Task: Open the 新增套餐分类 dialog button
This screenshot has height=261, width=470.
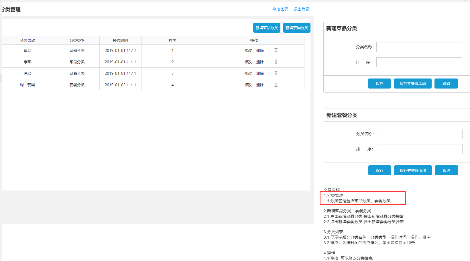Action: [297, 28]
